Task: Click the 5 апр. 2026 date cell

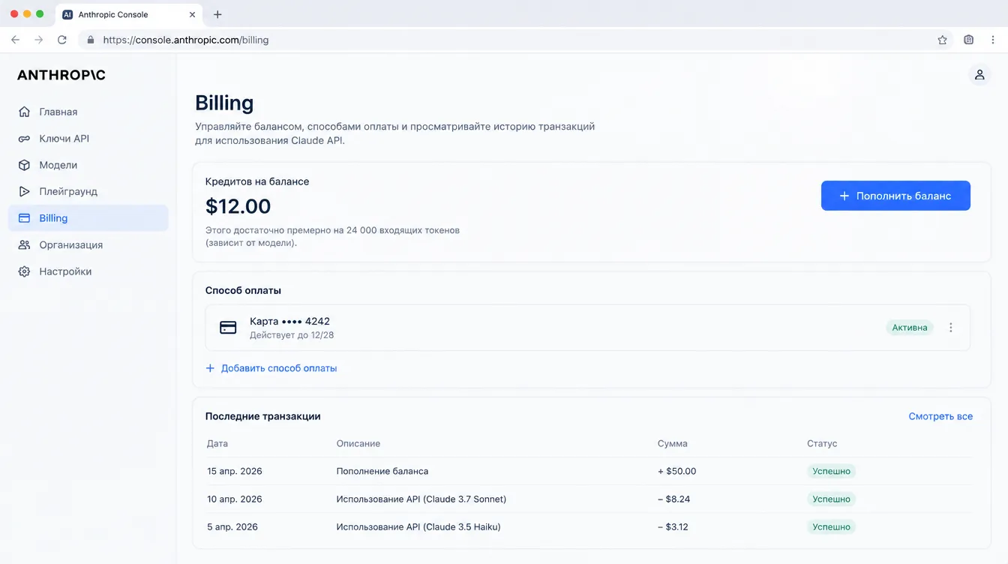Action: click(232, 527)
